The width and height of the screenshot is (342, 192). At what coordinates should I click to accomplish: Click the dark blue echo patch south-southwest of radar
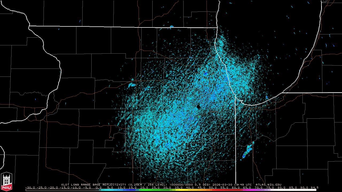click(168, 145)
